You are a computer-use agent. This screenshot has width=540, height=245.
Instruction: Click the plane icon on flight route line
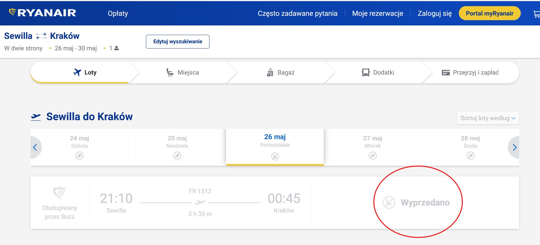[x=200, y=202]
